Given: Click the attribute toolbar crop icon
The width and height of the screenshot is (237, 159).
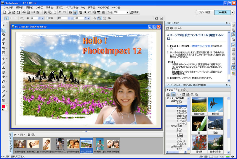Looking at the screenshot, I should tap(109, 18).
